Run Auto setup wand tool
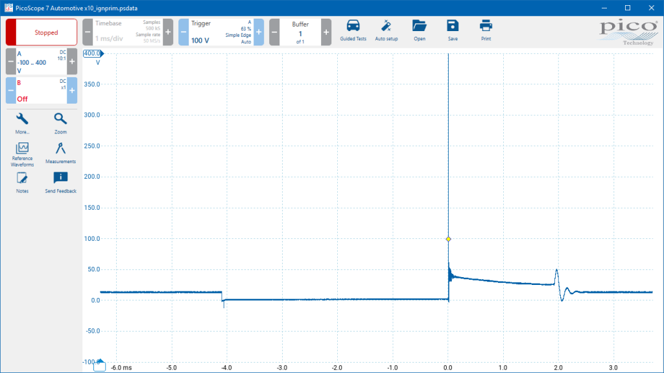This screenshot has height=373, width=664. click(386, 30)
